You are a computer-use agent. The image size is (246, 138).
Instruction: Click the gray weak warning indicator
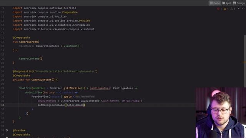[233, 9]
